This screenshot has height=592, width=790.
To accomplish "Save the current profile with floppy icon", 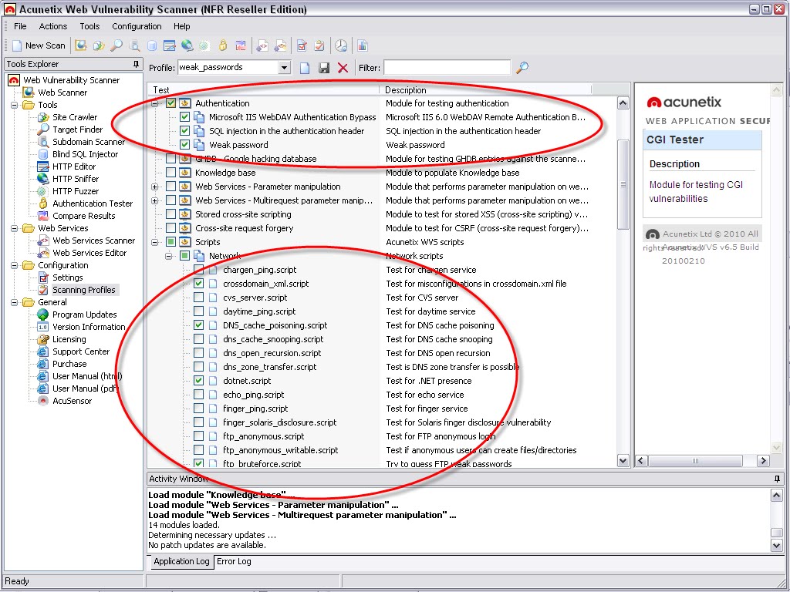I will (x=324, y=68).
